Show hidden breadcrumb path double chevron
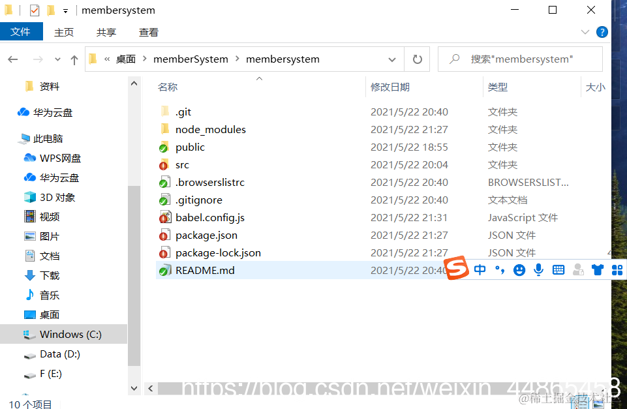The image size is (627, 409). tap(107, 59)
